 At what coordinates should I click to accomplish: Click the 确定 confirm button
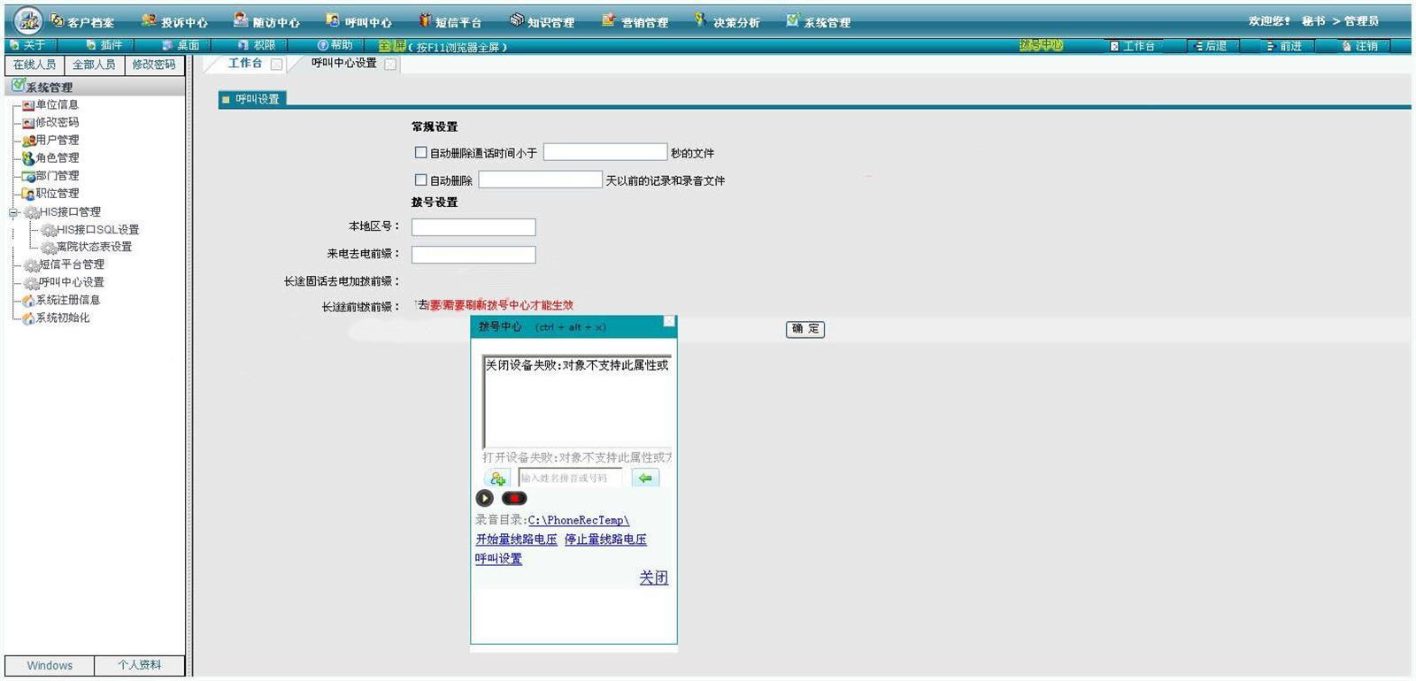pyautogui.click(x=804, y=329)
